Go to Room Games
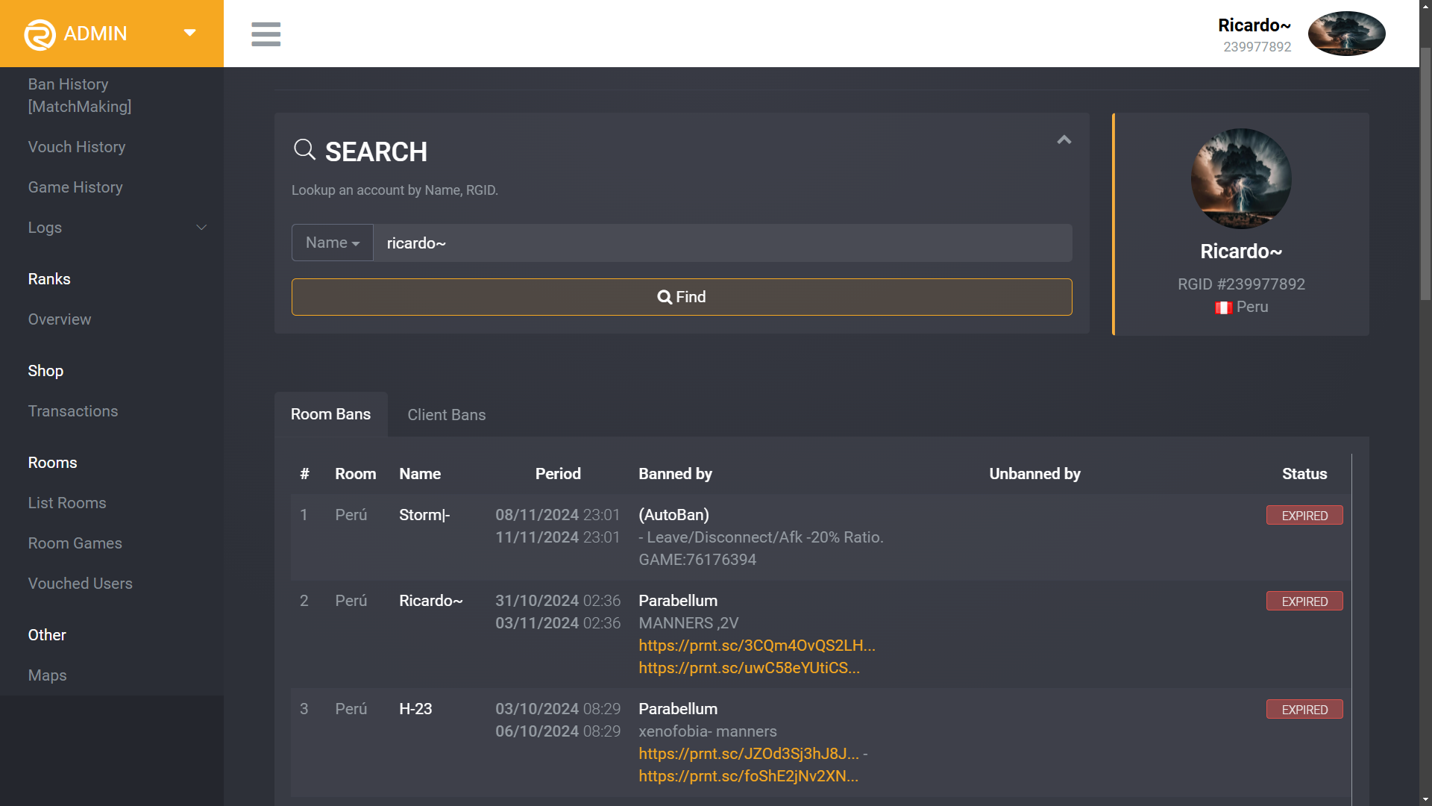1432x806 pixels. 75,543
